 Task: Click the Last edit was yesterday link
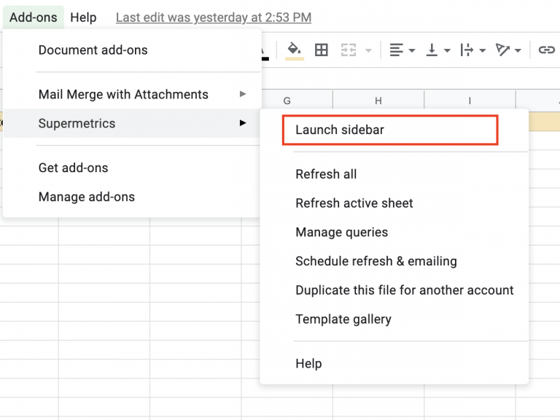213,17
